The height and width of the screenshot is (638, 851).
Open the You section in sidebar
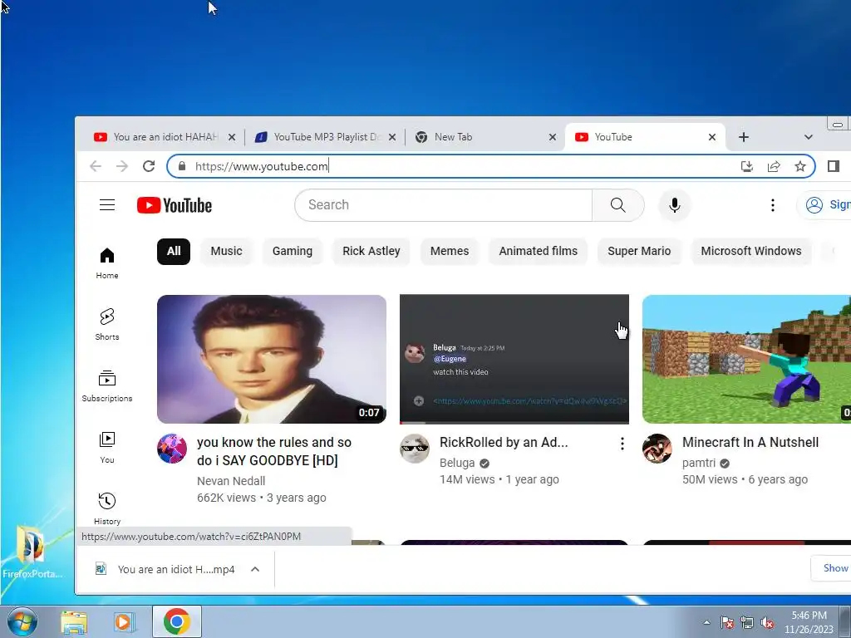[107, 448]
